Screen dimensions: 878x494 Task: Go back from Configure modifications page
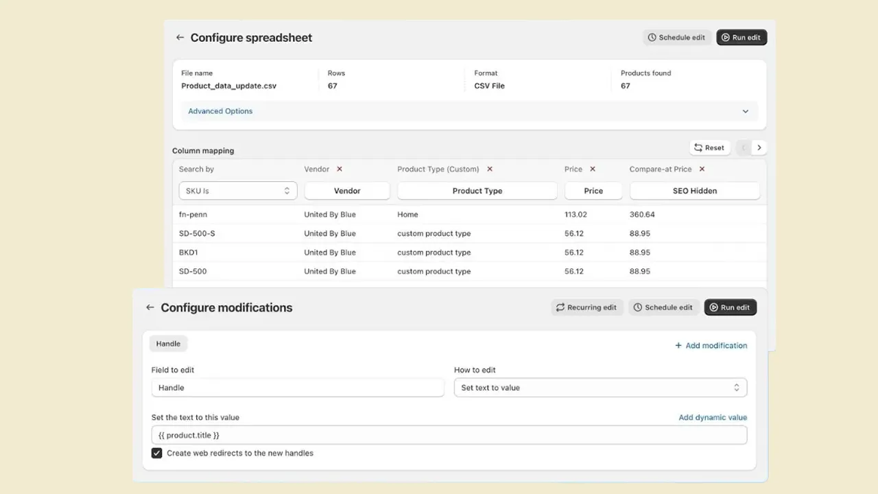click(x=150, y=307)
